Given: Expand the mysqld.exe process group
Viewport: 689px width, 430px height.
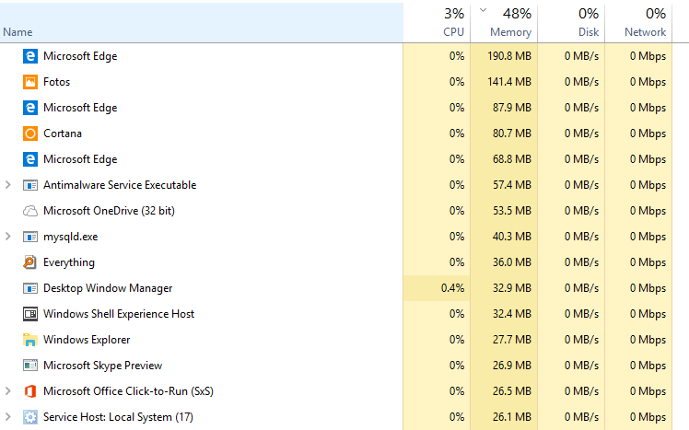Looking at the screenshot, I should [8, 237].
